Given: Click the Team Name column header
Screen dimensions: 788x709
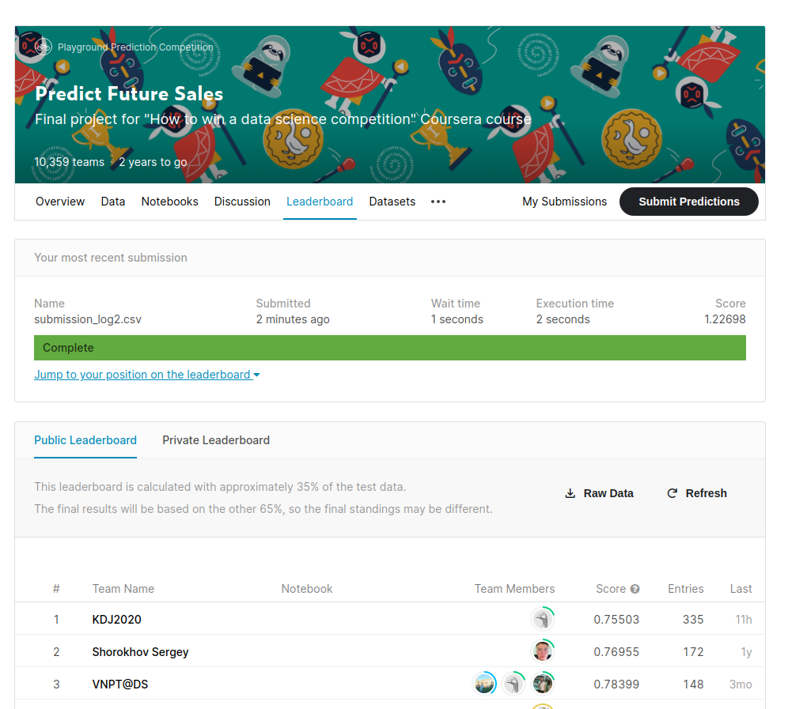Looking at the screenshot, I should 123,589.
